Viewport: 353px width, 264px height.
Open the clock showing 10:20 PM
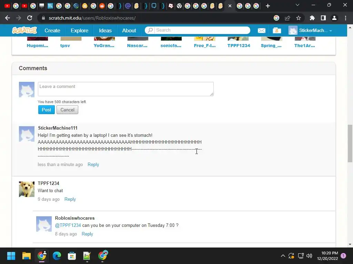tap(327, 256)
